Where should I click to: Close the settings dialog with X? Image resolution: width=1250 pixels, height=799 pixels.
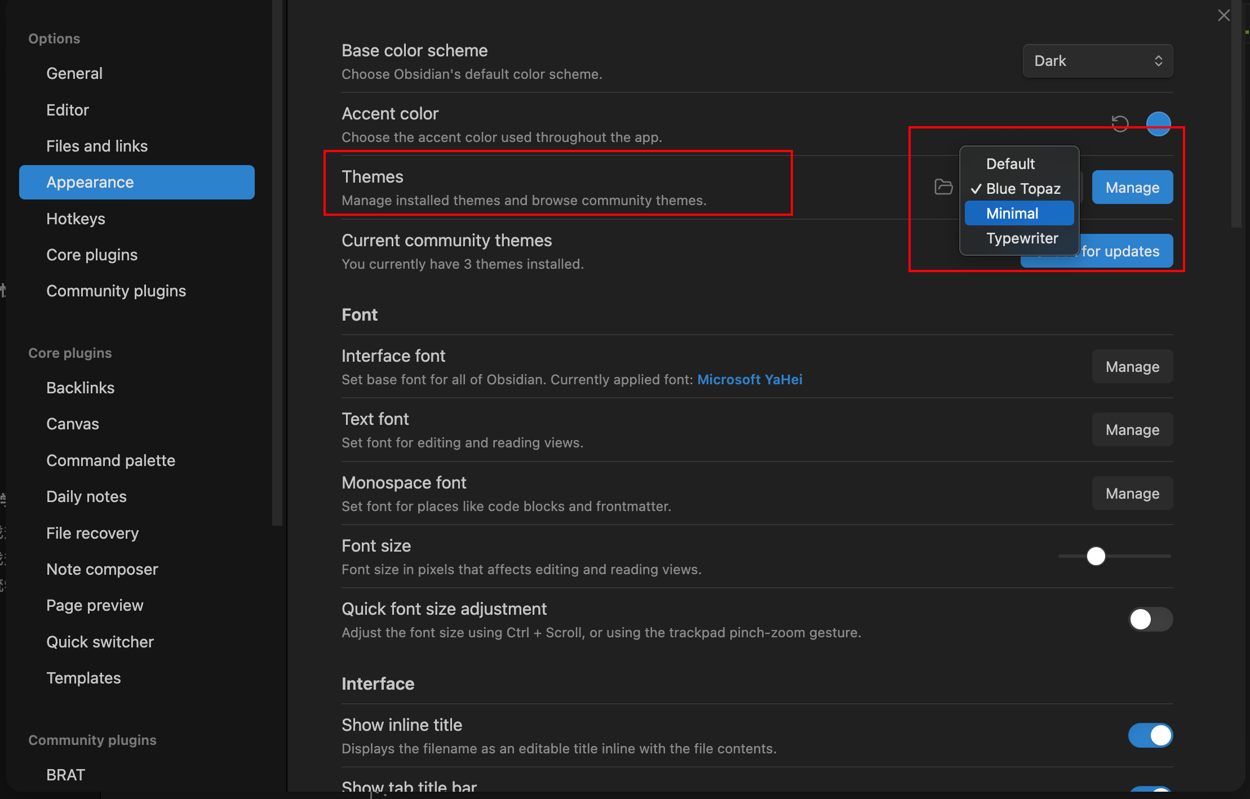click(1224, 15)
